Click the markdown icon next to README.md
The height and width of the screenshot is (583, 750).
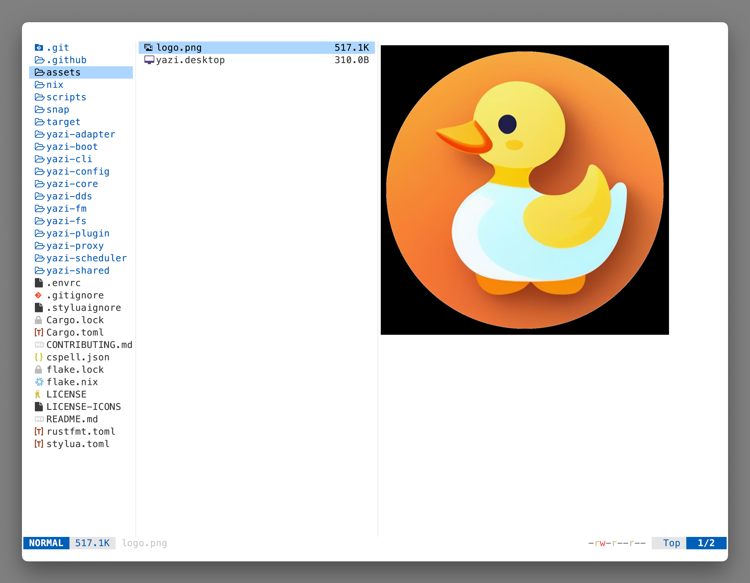coord(39,419)
